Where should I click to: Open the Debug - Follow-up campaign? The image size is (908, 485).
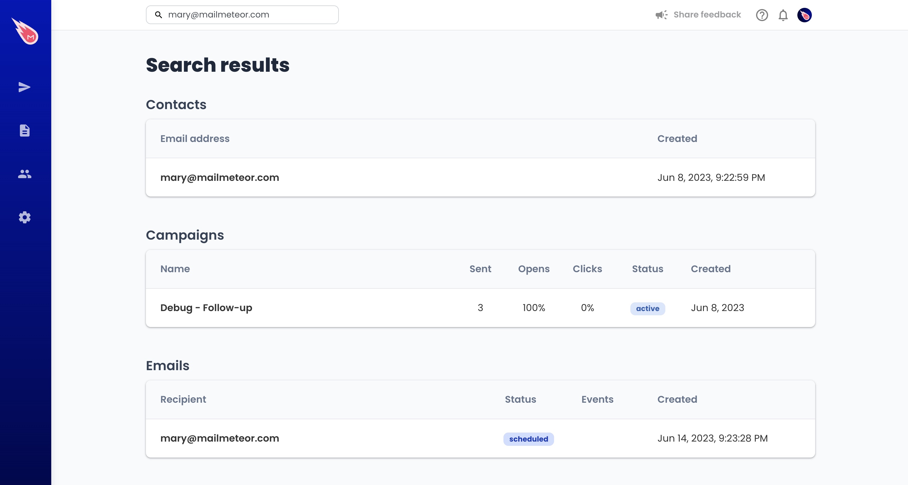coord(206,308)
